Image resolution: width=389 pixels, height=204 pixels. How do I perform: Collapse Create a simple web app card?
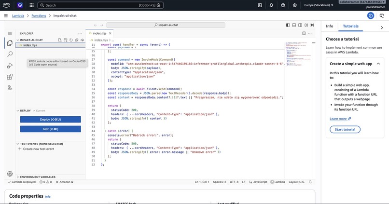[378, 64]
